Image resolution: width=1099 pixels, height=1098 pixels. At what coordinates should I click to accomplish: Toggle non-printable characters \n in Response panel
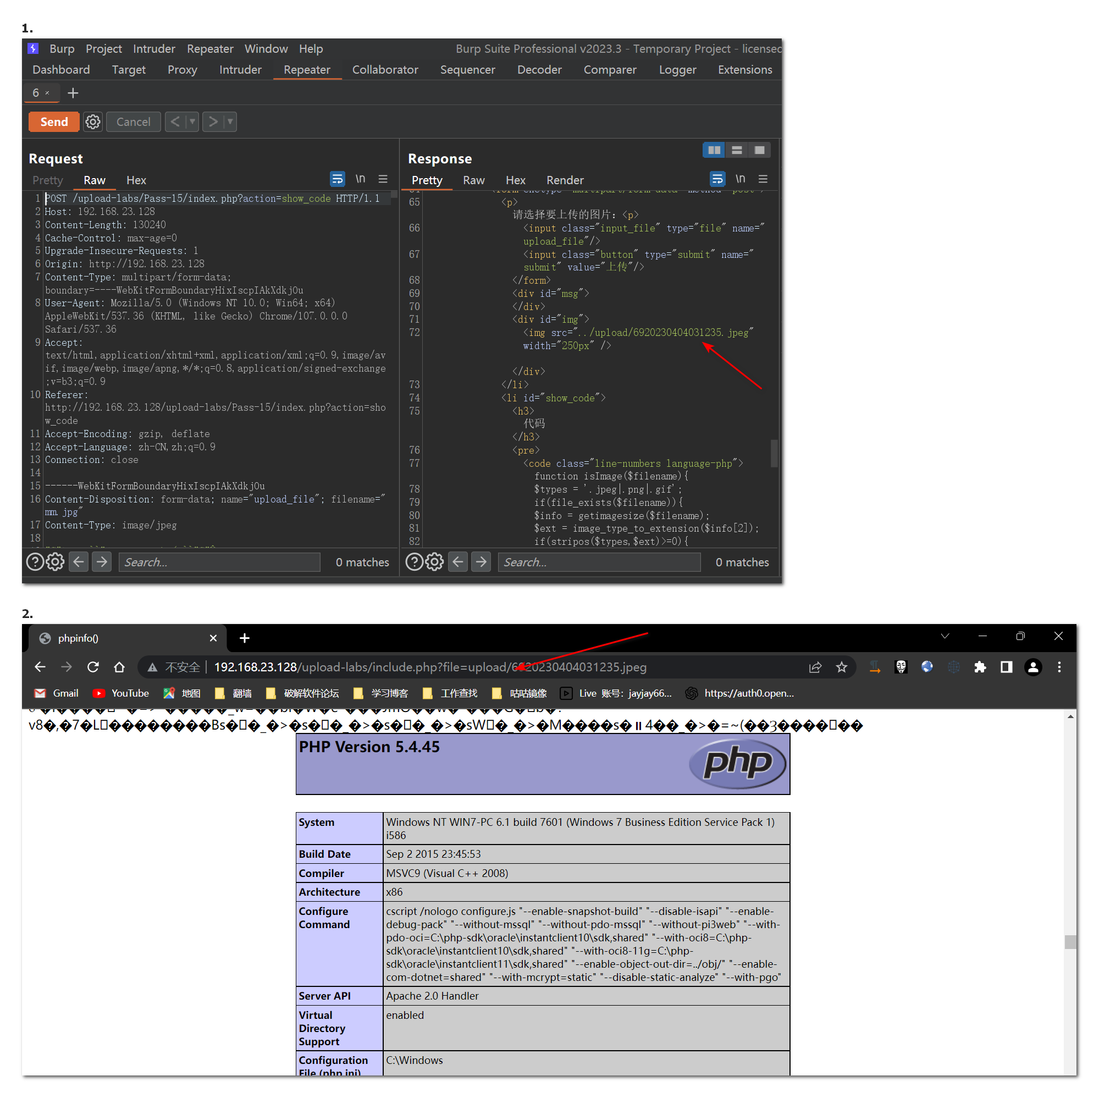point(740,179)
